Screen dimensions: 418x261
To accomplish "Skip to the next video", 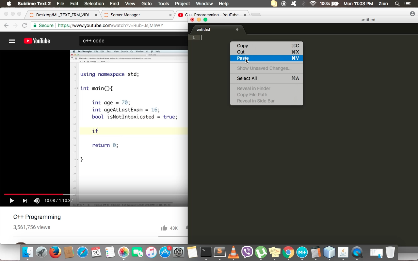I will point(25,201).
